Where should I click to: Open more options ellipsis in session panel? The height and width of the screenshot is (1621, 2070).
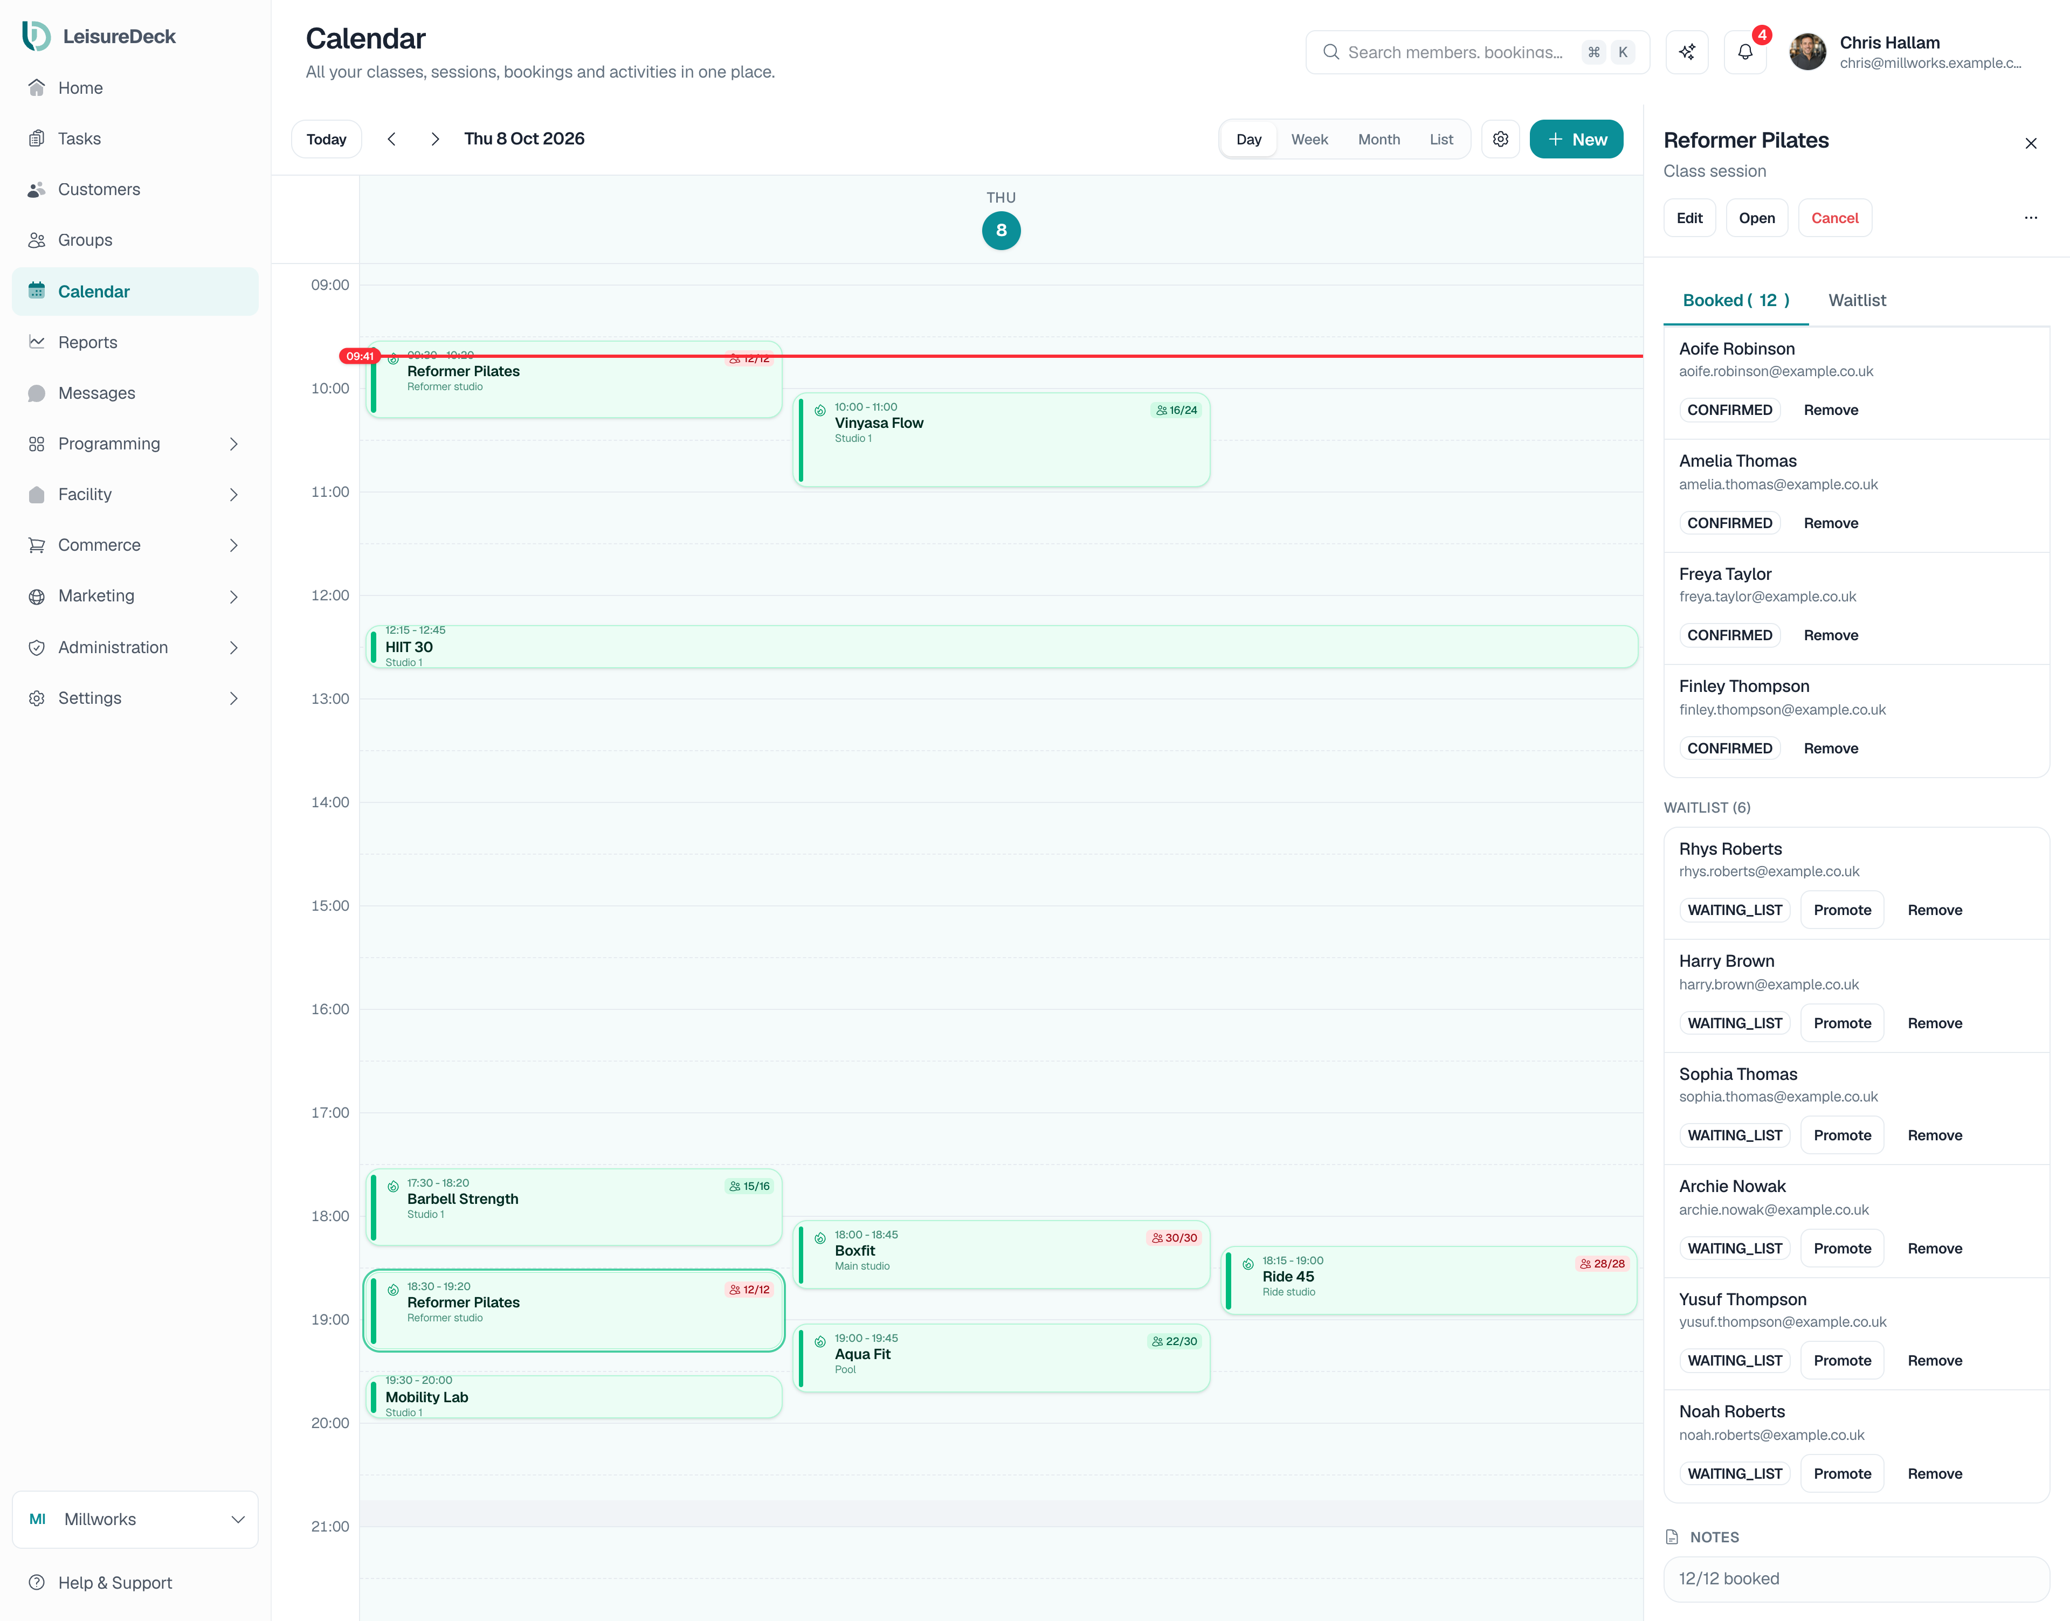pos(2030,217)
